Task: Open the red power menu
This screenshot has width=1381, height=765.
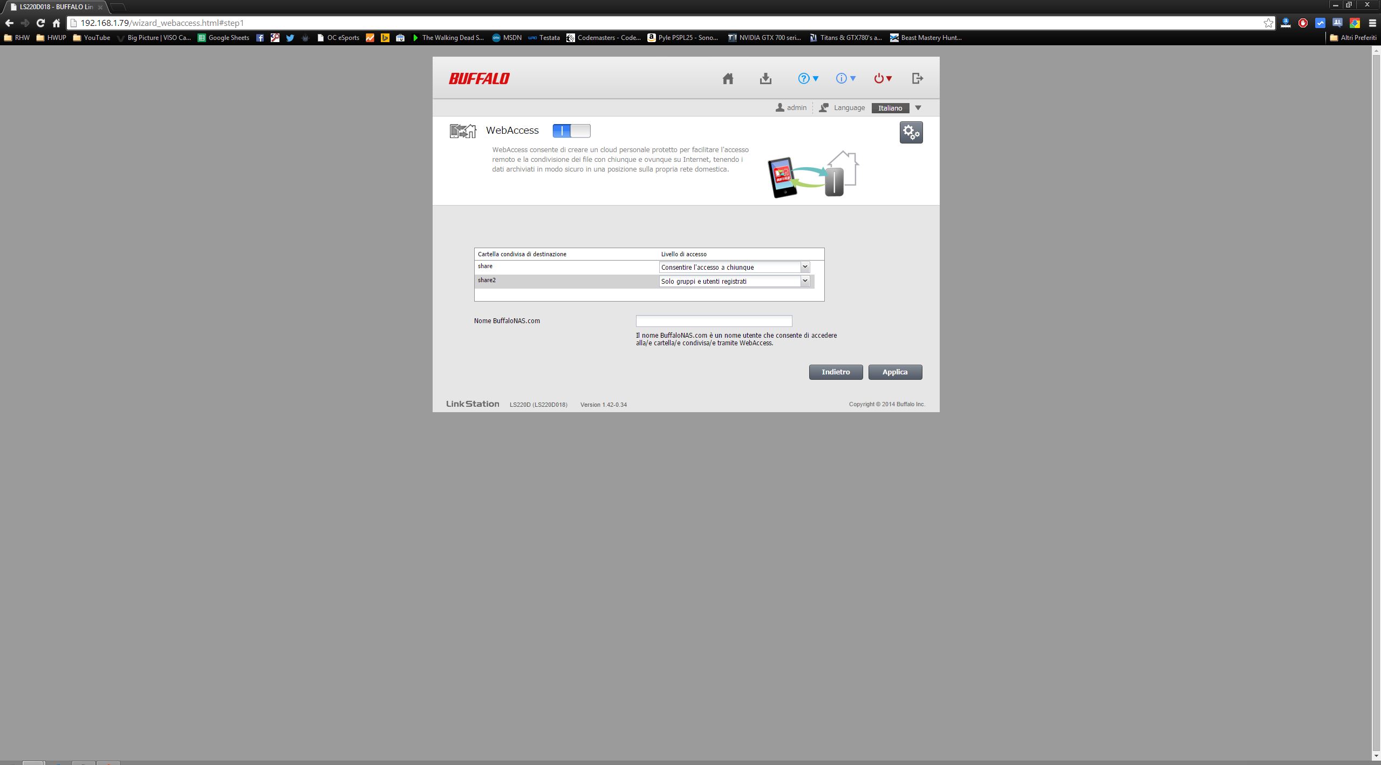Action: pyautogui.click(x=883, y=79)
